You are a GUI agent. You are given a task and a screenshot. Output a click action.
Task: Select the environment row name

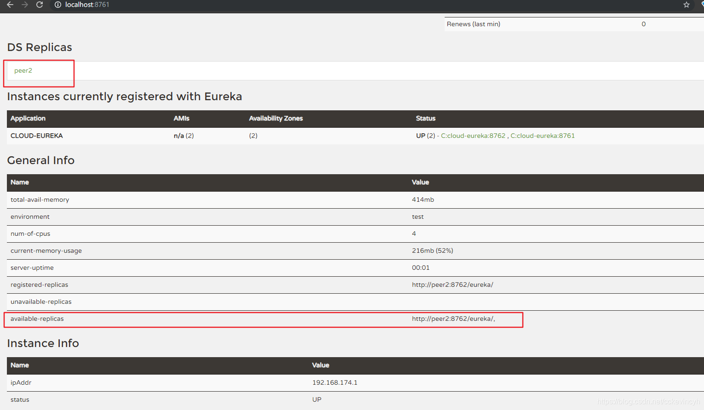coord(30,216)
